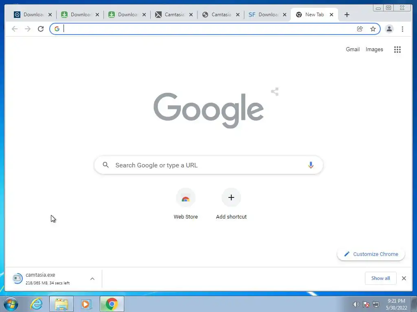
Task: Start voice search with the microphone icon
Action: coord(311,165)
